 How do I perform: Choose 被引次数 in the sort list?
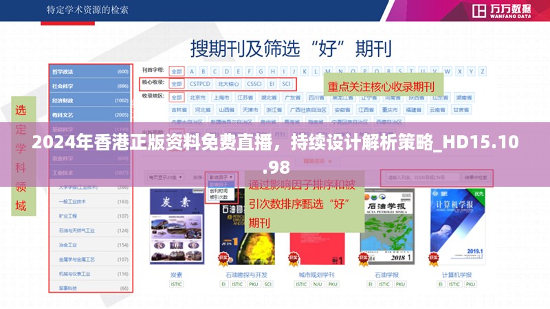219,197
